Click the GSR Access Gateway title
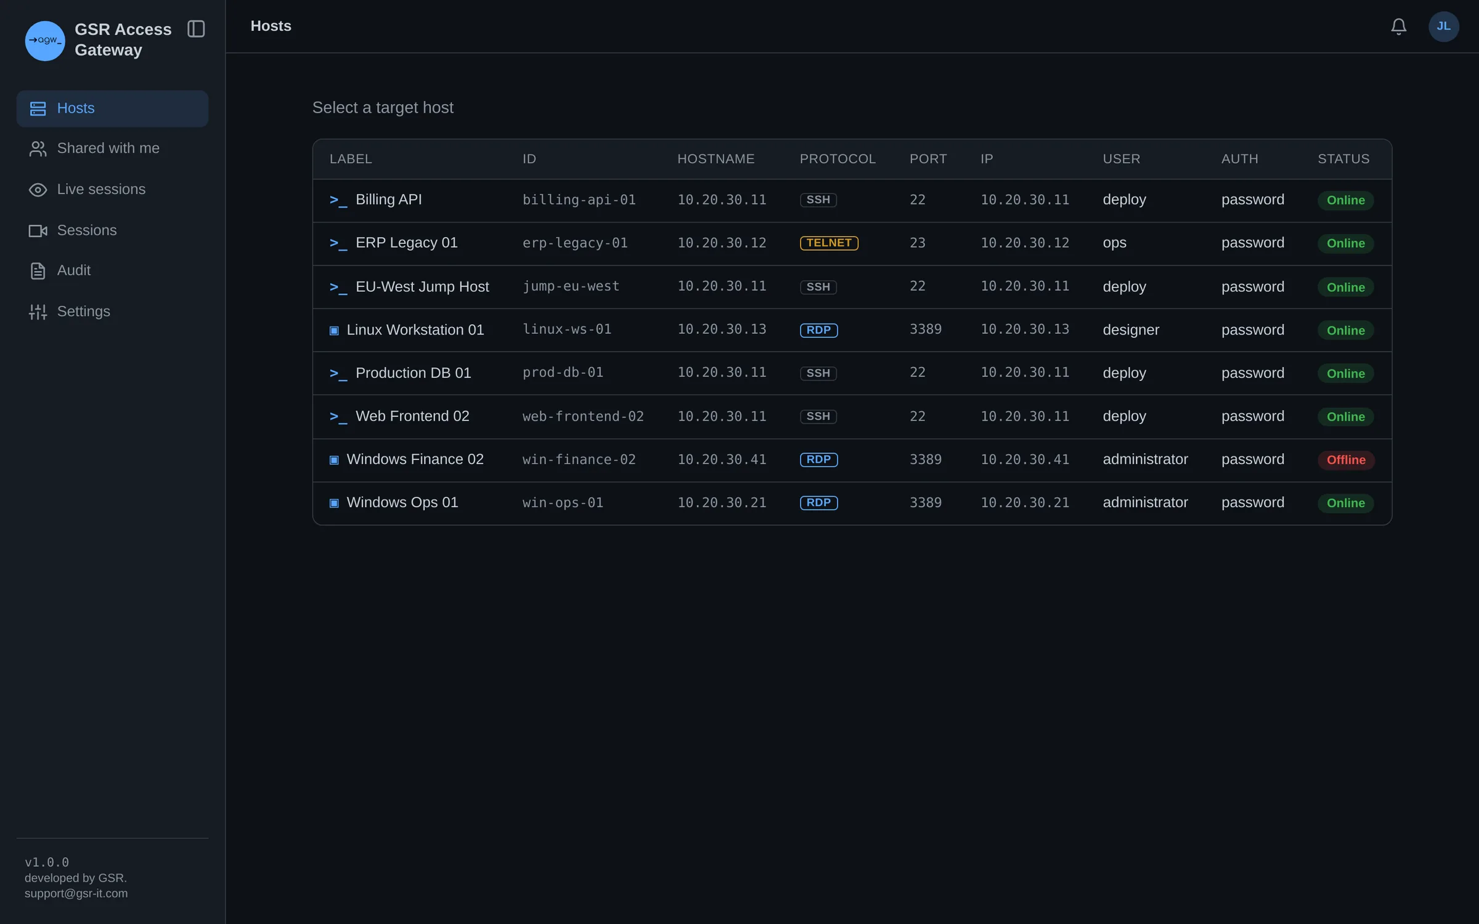Screen dimensions: 1479x924 (x=123, y=40)
